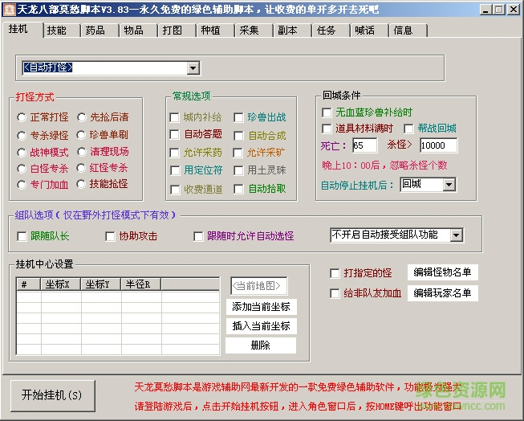Click the 杀怪 count input field
This screenshot has width=524, height=421.
[x=437, y=145]
